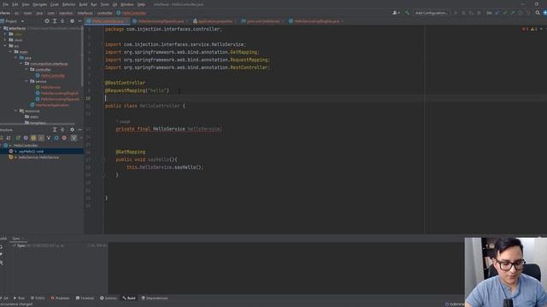Collapse the controller package node

[x=26, y=70]
